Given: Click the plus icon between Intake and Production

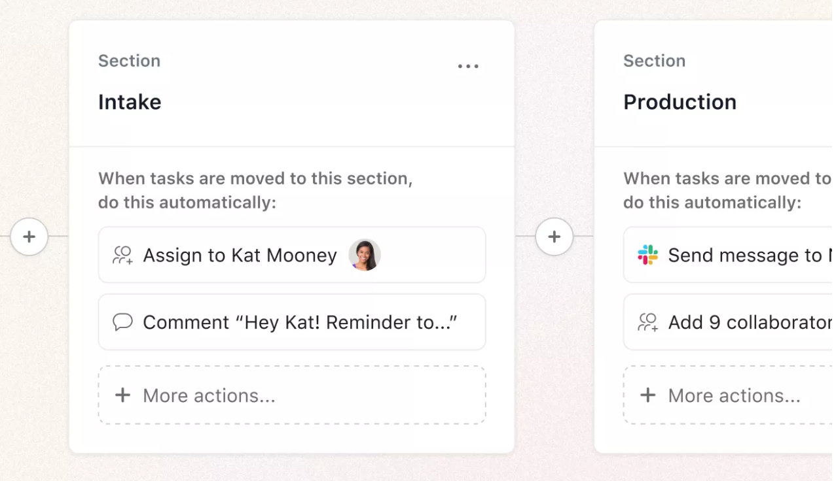Looking at the screenshot, I should (554, 237).
